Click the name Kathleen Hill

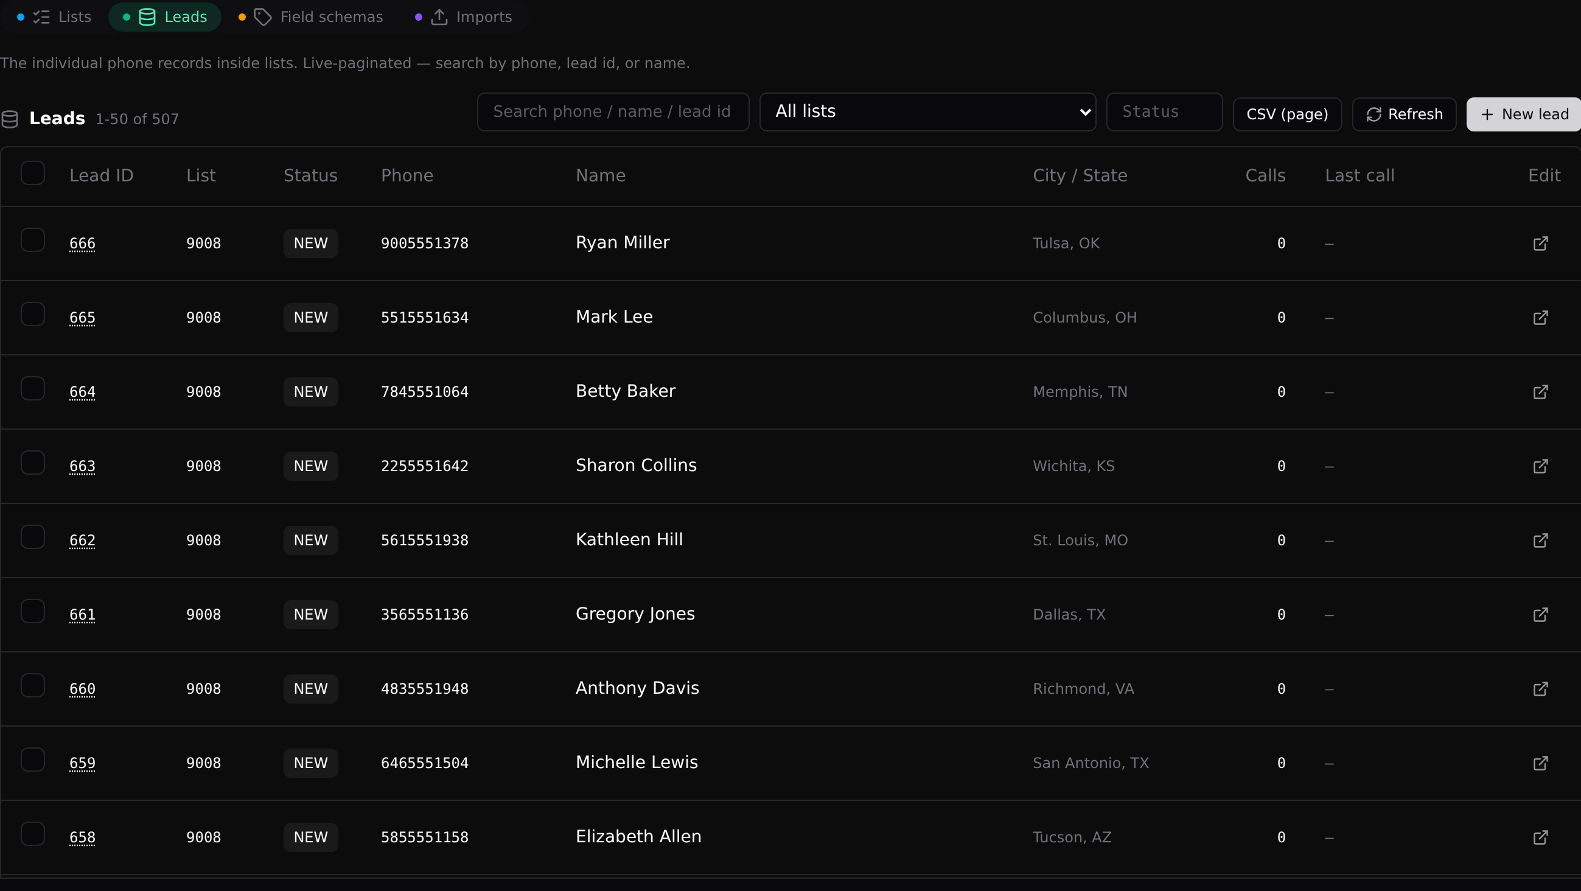tap(629, 540)
